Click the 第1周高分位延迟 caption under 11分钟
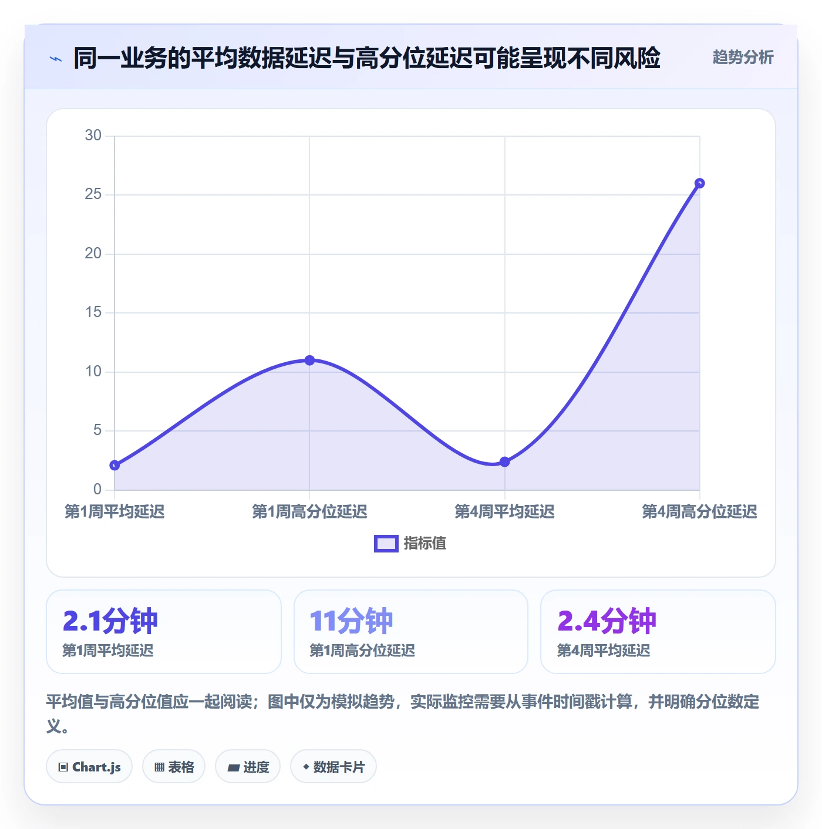The width and height of the screenshot is (822, 829). (x=362, y=651)
